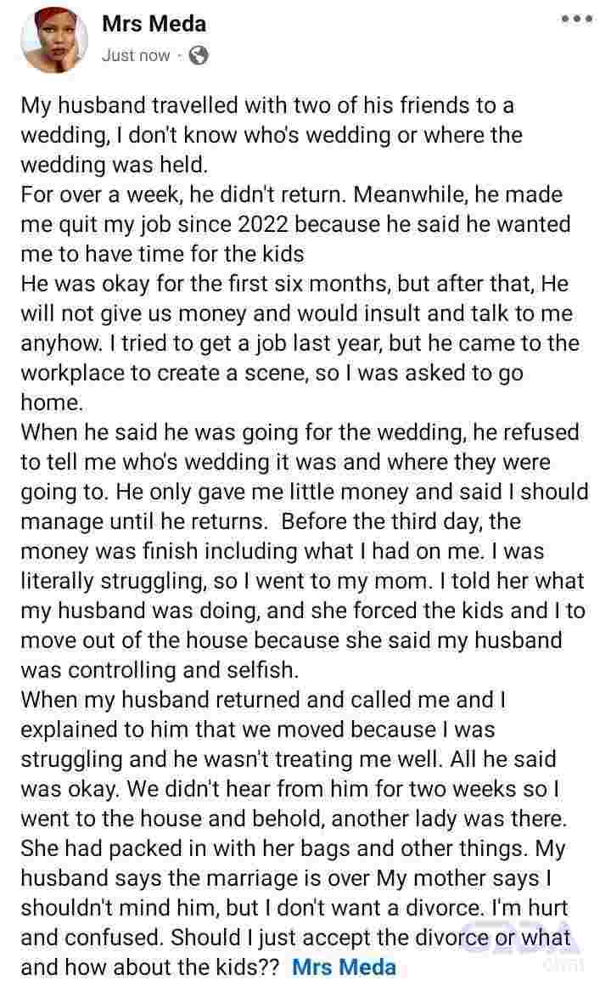The image size is (611, 997).
Task: Click the single word line 'home.'
Action: point(52,403)
